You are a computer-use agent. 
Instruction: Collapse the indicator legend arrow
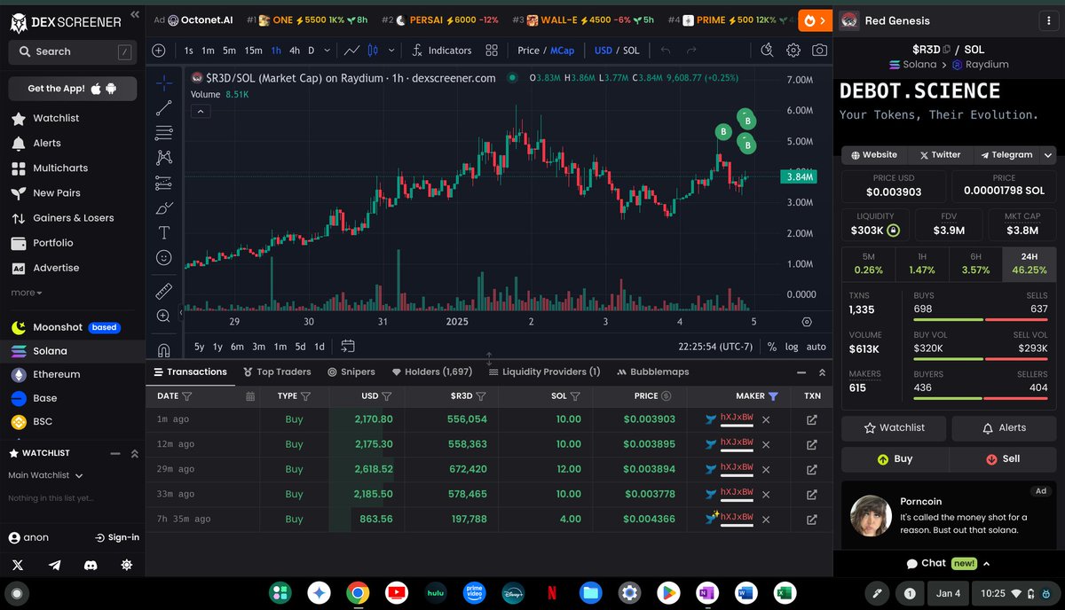tap(200, 112)
